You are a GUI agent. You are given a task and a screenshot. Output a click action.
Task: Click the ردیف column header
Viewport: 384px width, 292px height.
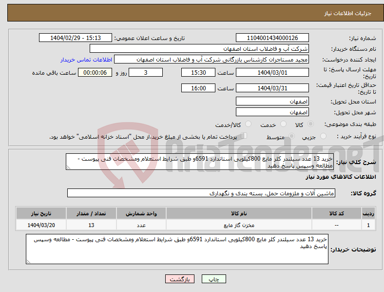(x=368, y=213)
